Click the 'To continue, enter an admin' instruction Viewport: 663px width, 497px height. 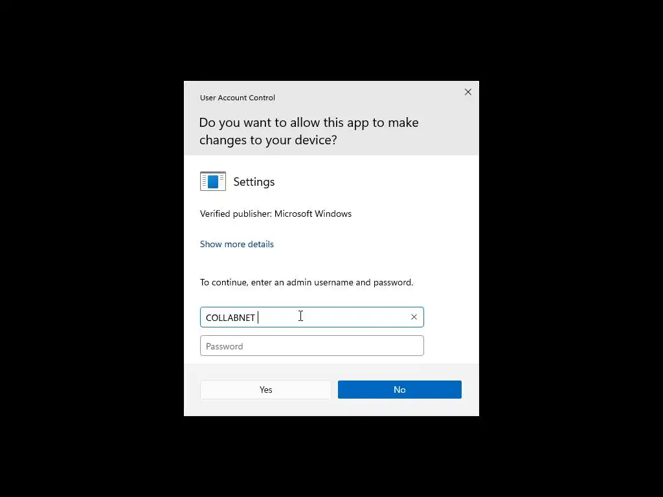pos(306,282)
